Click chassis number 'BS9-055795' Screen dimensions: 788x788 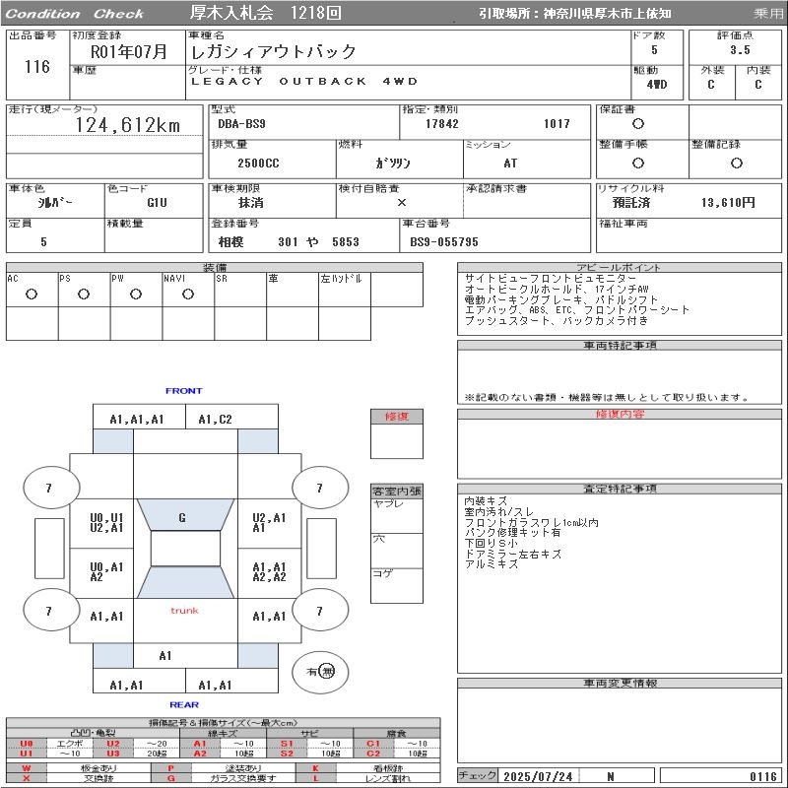[444, 241]
